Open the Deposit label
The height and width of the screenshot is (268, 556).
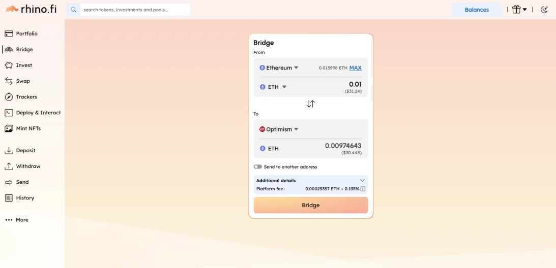25,150
